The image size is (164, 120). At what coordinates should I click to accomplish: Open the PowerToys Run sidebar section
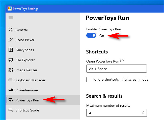[27, 100]
